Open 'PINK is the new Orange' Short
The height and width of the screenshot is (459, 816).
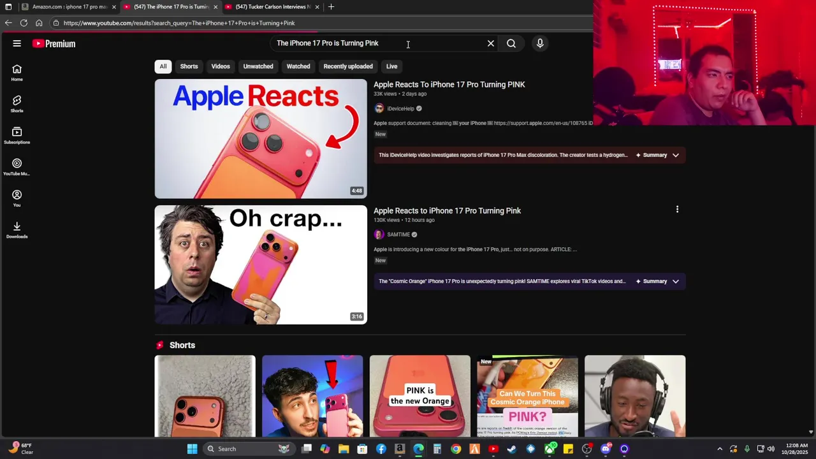(420, 396)
